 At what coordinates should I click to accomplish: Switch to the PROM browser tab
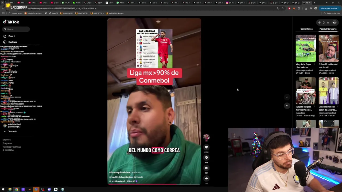tap(65, 3)
